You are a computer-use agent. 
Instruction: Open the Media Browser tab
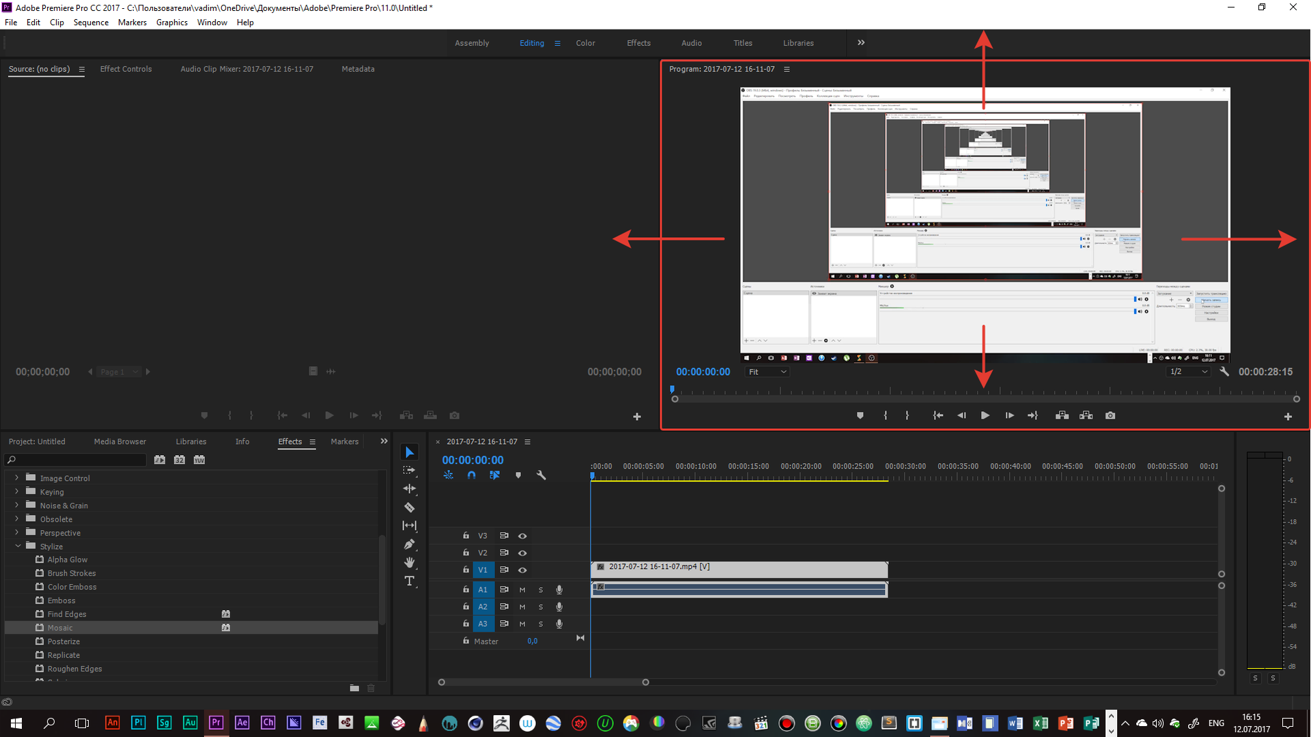click(x=119, y=441)
